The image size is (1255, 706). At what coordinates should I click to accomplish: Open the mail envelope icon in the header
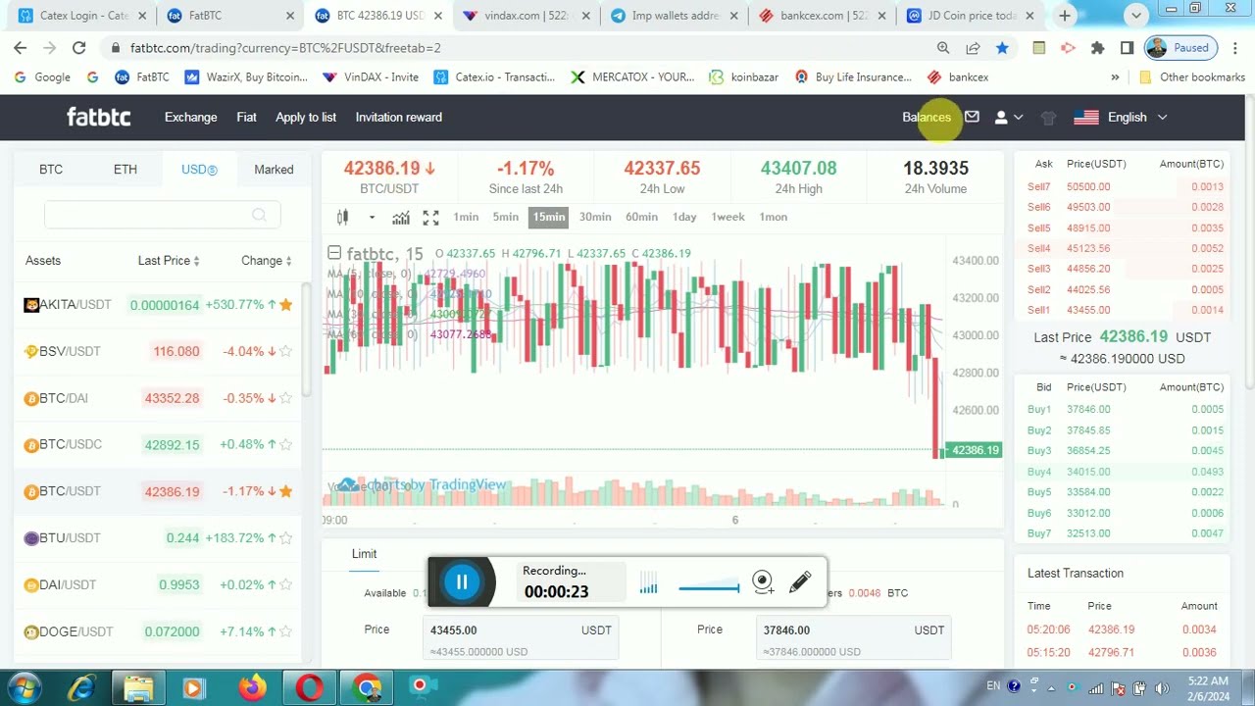[x=972, y=117]
